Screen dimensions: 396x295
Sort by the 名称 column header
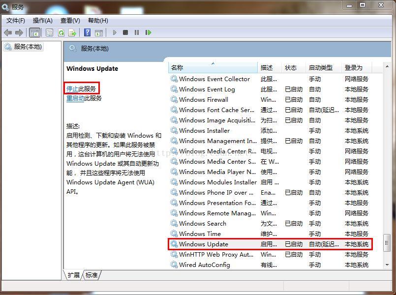click(213, 68)
